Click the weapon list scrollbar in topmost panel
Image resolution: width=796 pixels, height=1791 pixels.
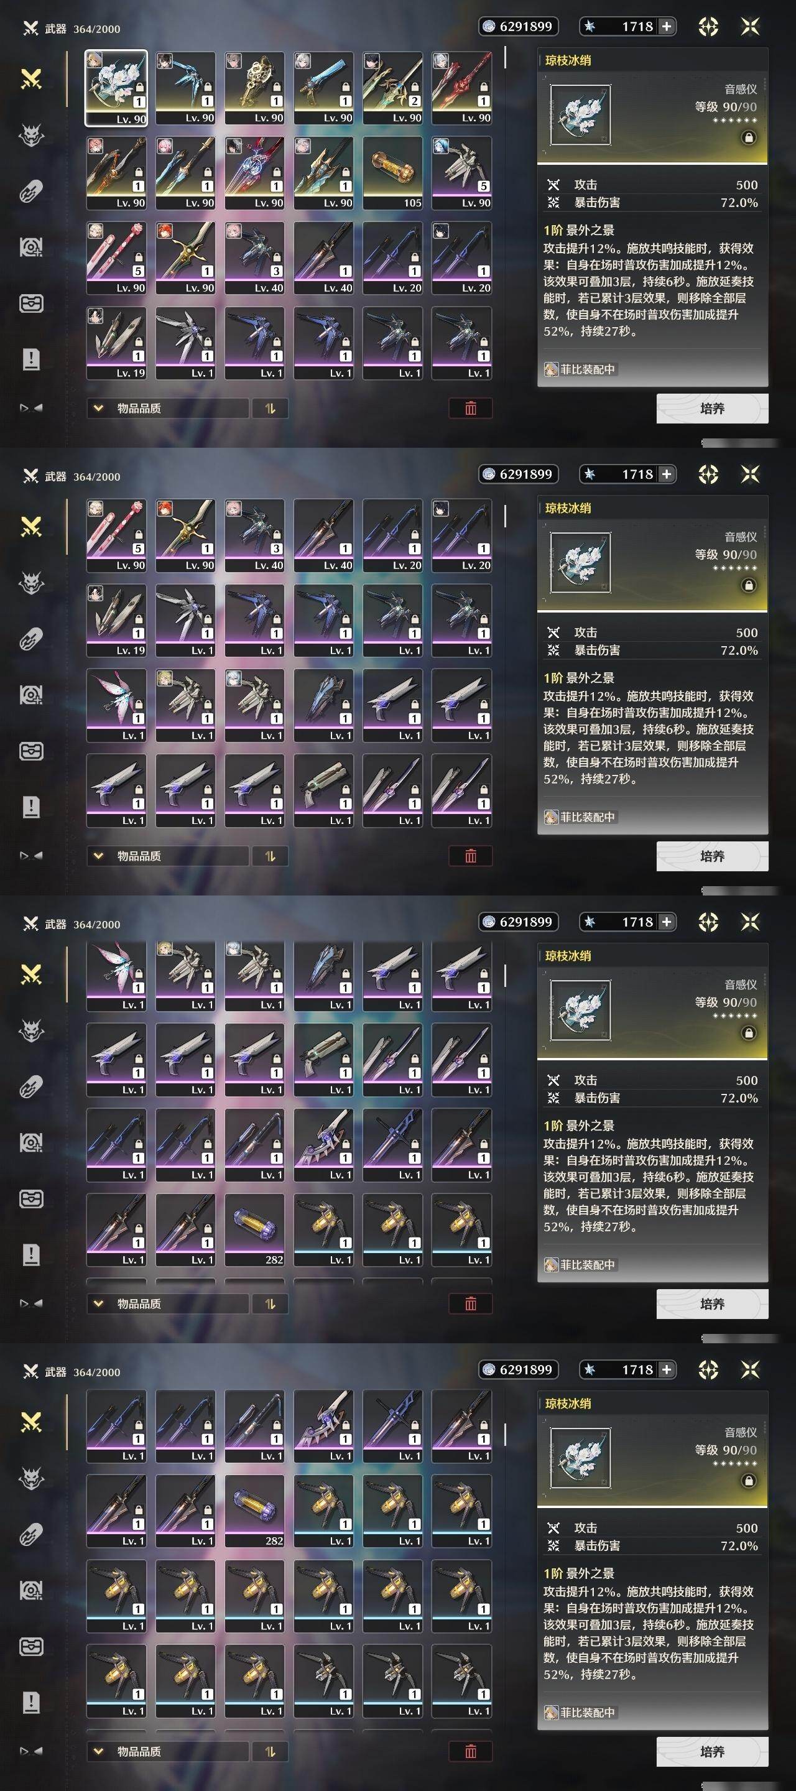(505, 58)
